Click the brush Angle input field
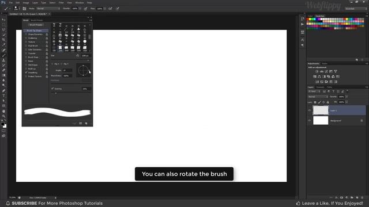 pos(67,70)
